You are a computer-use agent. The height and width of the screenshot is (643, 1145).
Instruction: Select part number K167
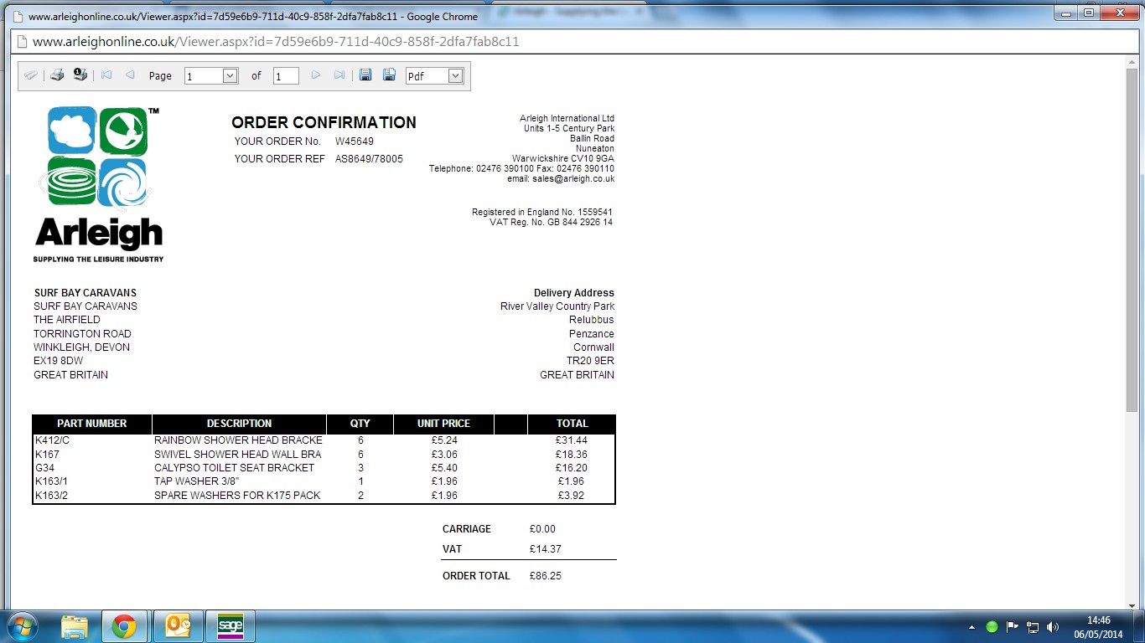click(48, 455)
